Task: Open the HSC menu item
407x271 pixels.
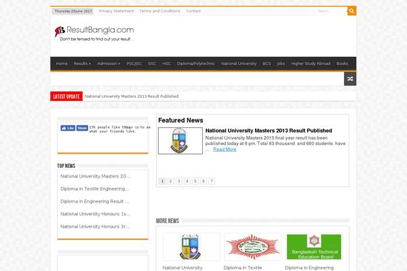Action: pos(166,64)
